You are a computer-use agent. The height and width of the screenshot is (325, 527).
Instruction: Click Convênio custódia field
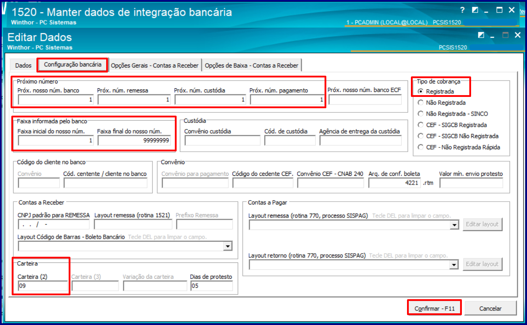point(222,140)
